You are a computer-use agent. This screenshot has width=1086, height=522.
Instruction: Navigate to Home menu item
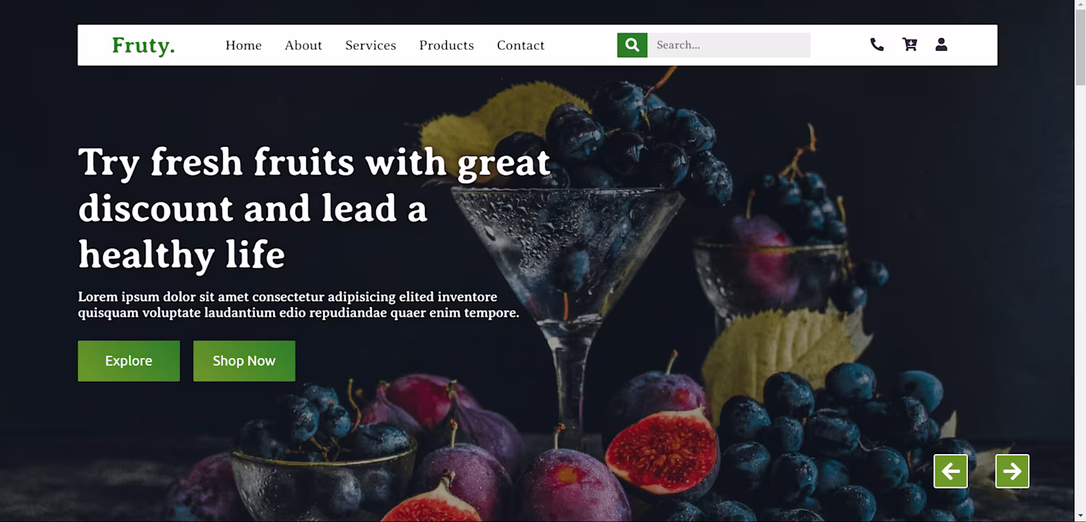coord(243,46)
